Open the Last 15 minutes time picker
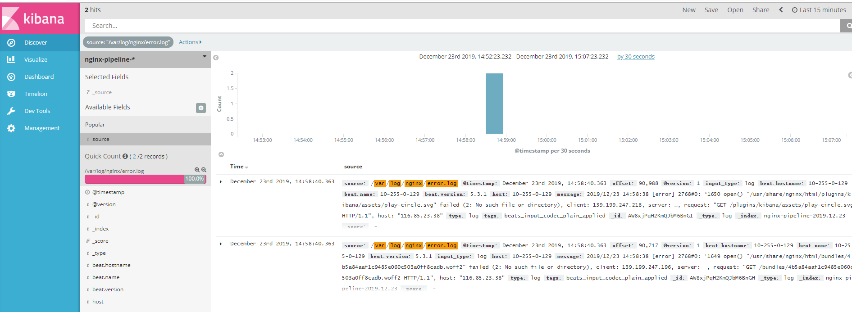This screenshot has height=312, width=852. [819, 10]
